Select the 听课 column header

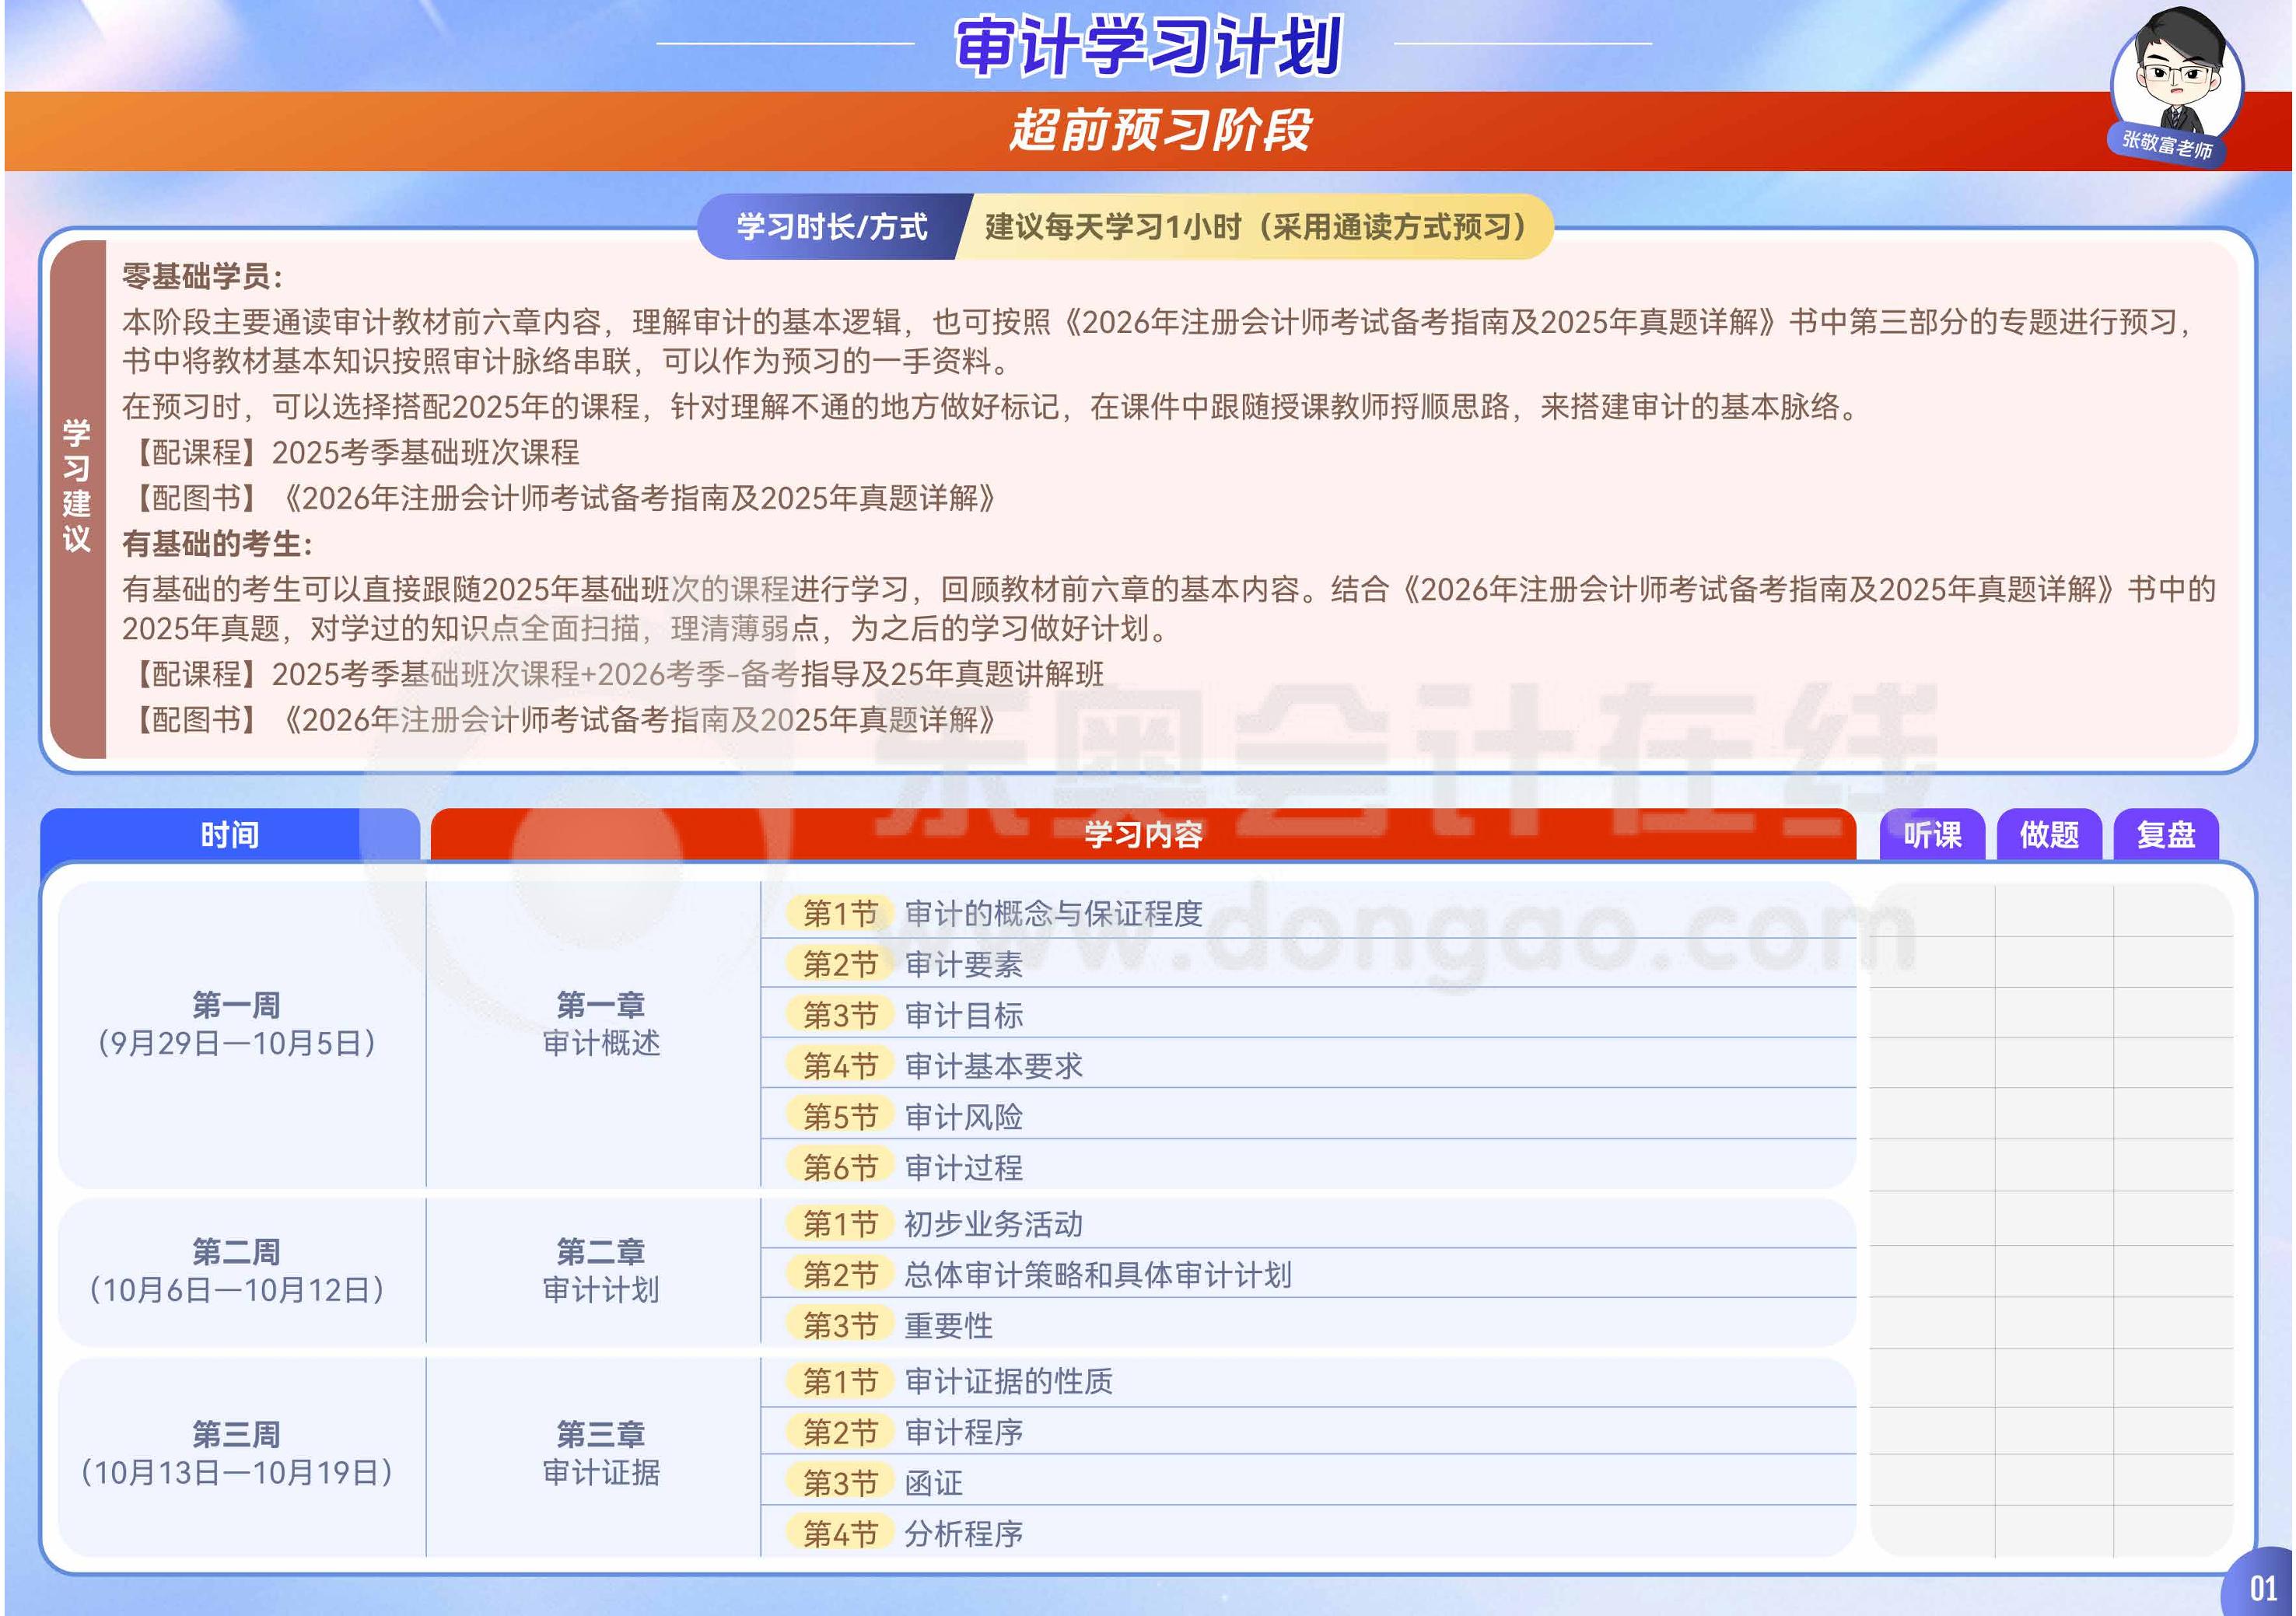point(1932,835)
